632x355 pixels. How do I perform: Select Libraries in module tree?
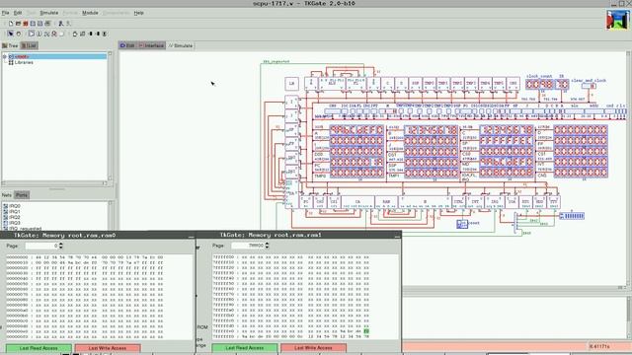[24, 62]
